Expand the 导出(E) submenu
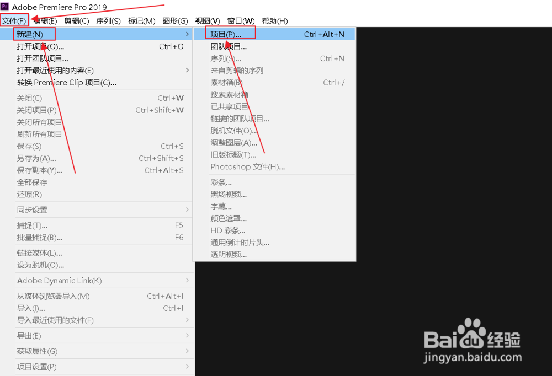 (x=97, y=336)
